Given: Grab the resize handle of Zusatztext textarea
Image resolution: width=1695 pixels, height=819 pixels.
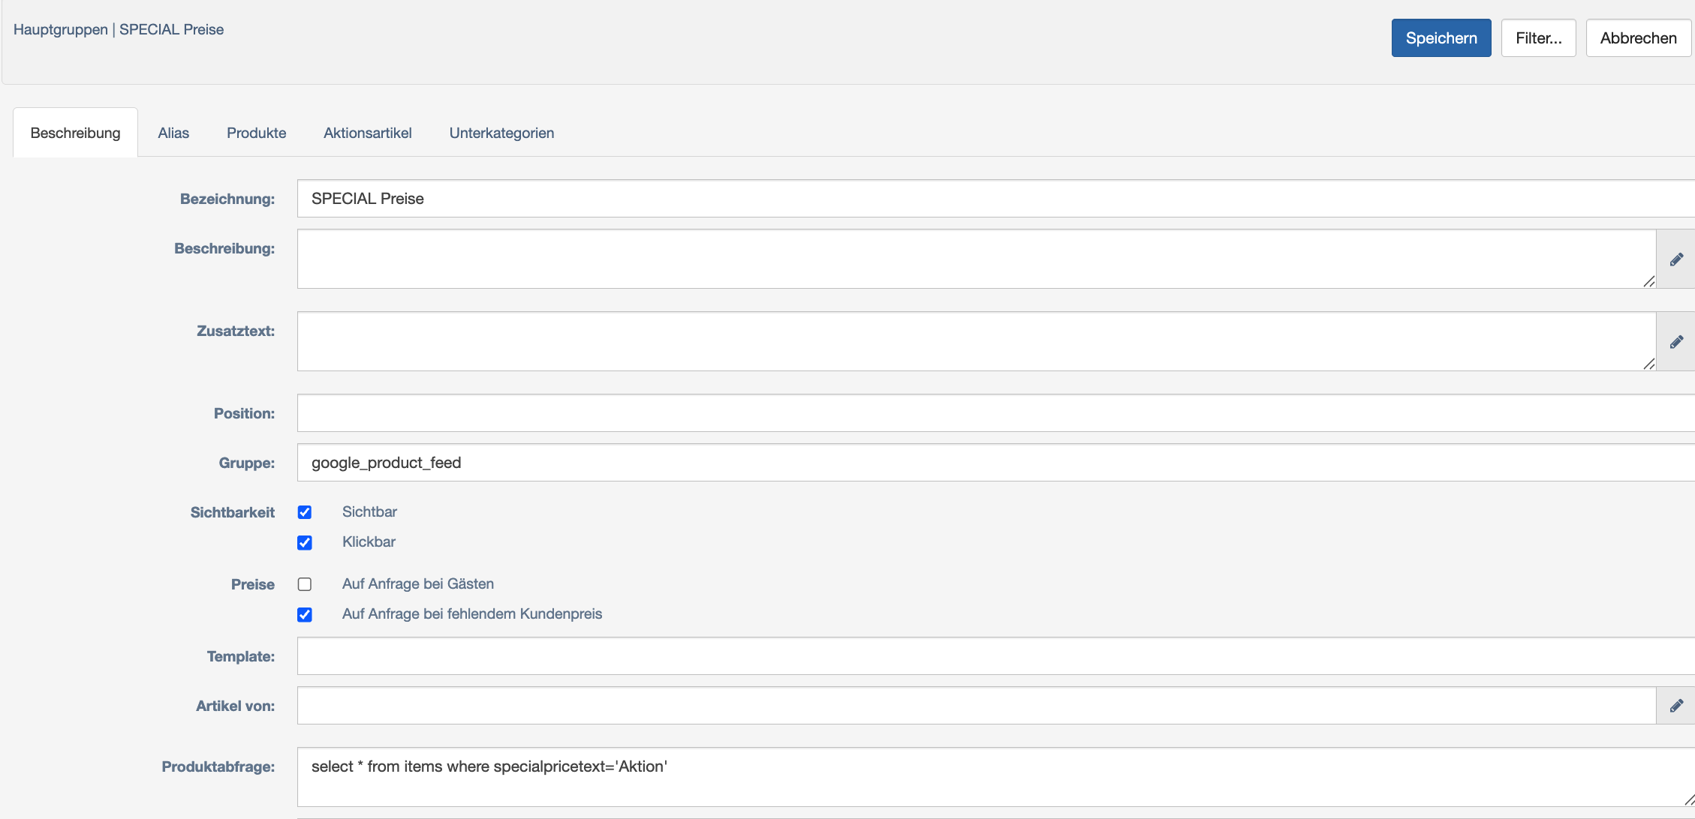Looking at the screenshot, I should point(1648,364).
